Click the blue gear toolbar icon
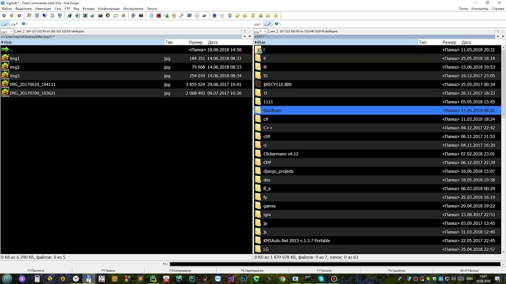The image size is (506, 284). tap(4, 16)
